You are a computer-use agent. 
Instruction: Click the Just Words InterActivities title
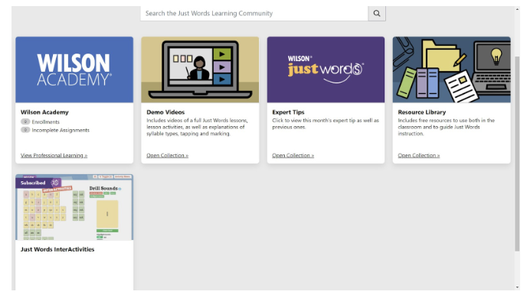coord(57,249)
